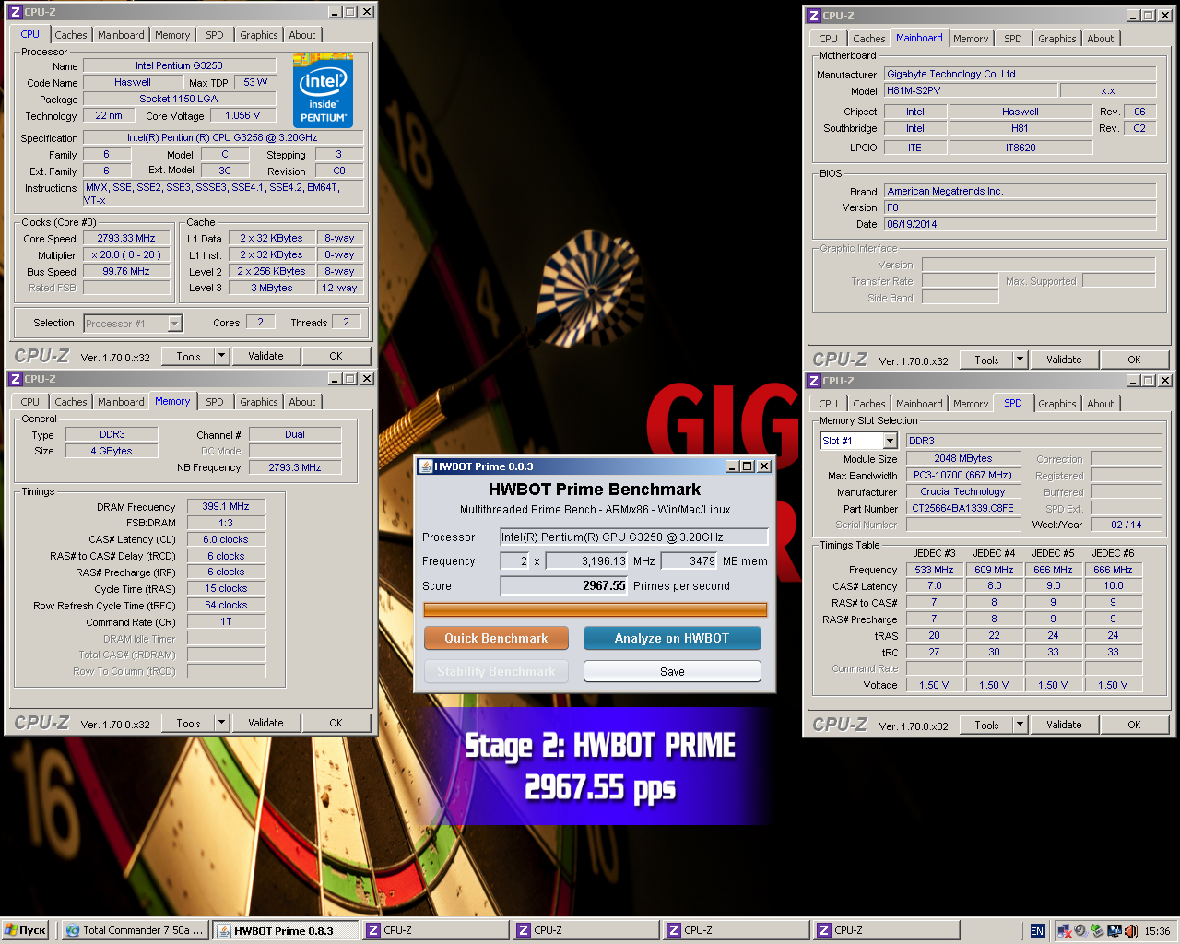Click the orange benchmark progress bar
Viewport: 1180px width, 944px height.
point(595,609)
